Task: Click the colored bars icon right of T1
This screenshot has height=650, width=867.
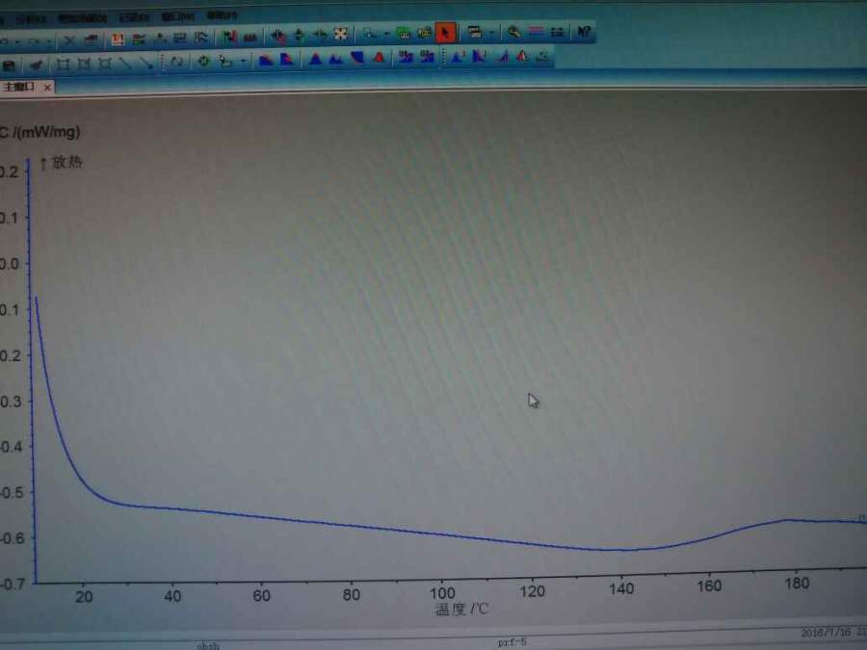Action: [x=139, y=39]
